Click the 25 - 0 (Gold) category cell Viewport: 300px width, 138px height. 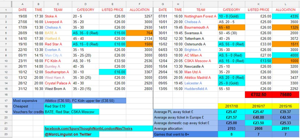coord(232,83)
